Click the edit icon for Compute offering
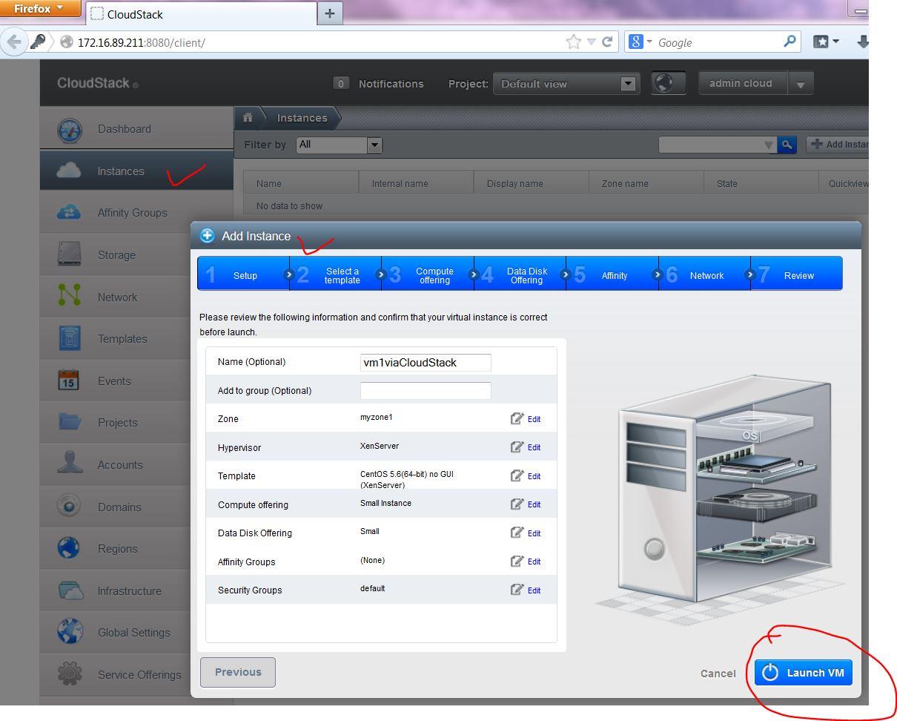Screen dimensions: 897x721 [517, 504]
